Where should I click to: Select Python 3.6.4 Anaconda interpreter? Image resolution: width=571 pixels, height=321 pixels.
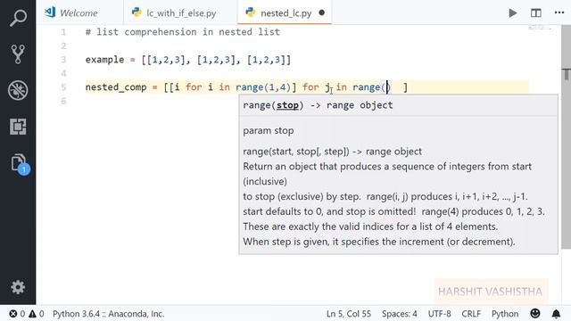(x=109, y=314)
